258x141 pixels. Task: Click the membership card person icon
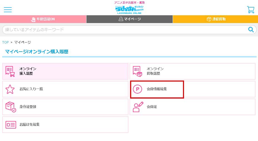(138, 107)
